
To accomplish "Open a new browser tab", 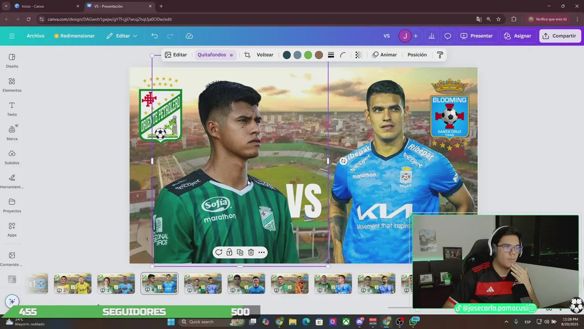I will (161, 6).
